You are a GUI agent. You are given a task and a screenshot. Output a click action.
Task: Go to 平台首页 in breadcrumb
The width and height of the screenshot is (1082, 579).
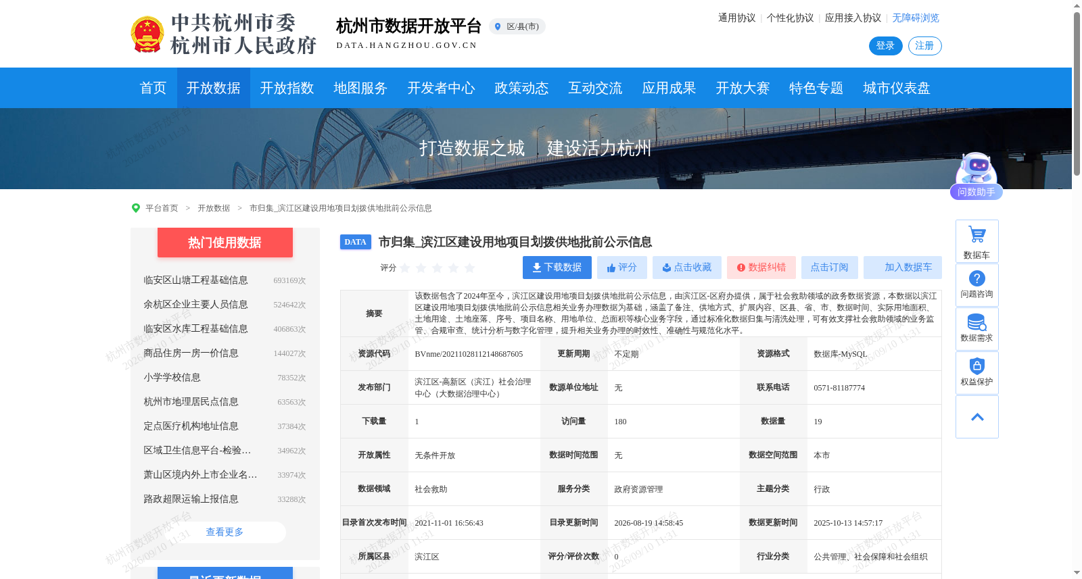pos(162,208)
